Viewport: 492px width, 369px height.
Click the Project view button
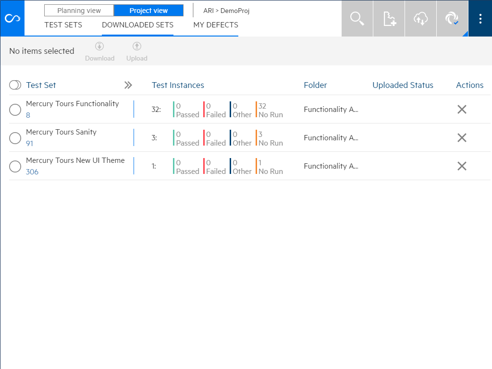tap(148, 11)
